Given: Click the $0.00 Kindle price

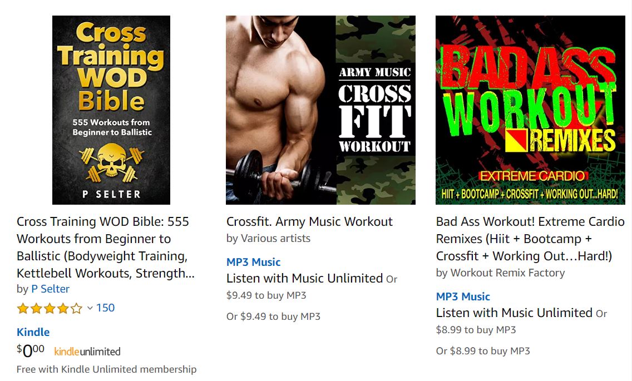Looking at the screenshot, I should [x=30, y=350].
